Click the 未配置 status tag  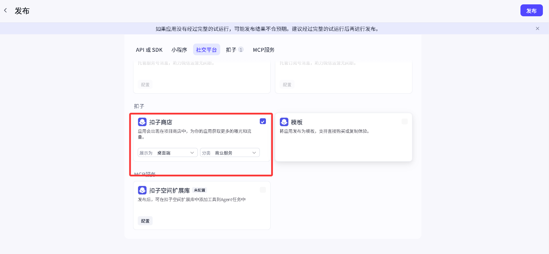point(200,190)
